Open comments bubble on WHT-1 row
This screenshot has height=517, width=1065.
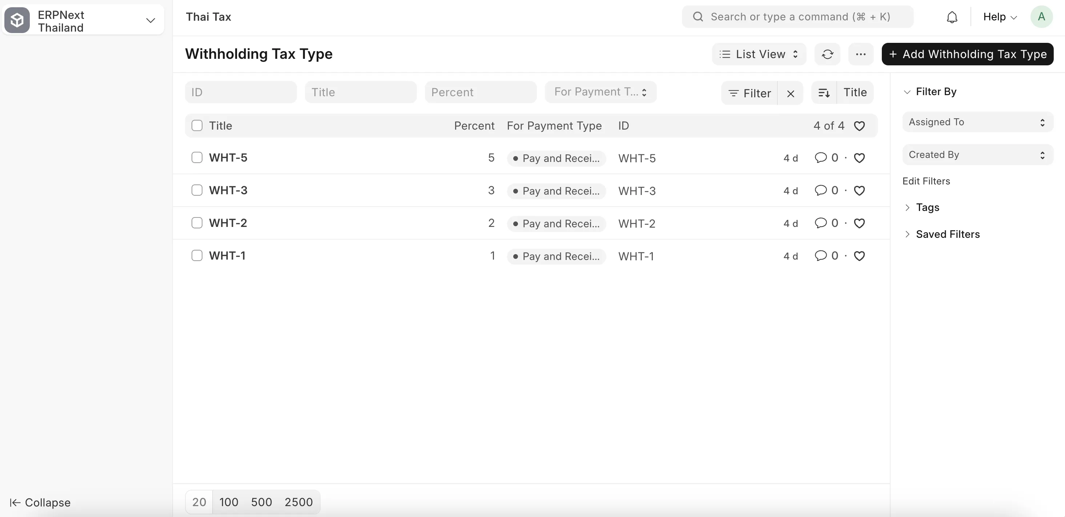820,256
